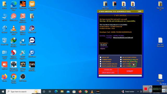Choose ERASE FRP (SAMSUNG) option
This screenshot has width=167, height=94.
point(121,62)
